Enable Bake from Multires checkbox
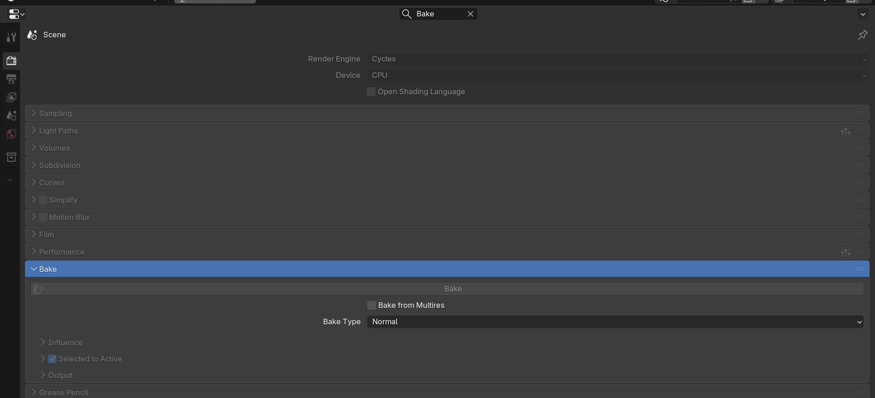Screen dimensions: 875x398 (371, 306)
